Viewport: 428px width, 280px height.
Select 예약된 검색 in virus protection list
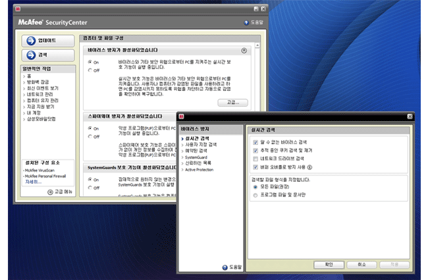click(196, 151)
